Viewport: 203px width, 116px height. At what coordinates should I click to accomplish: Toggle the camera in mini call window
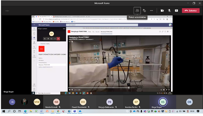click(45, 39)
